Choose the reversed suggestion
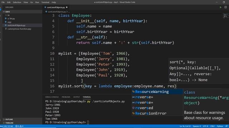 tap(157, 108)
